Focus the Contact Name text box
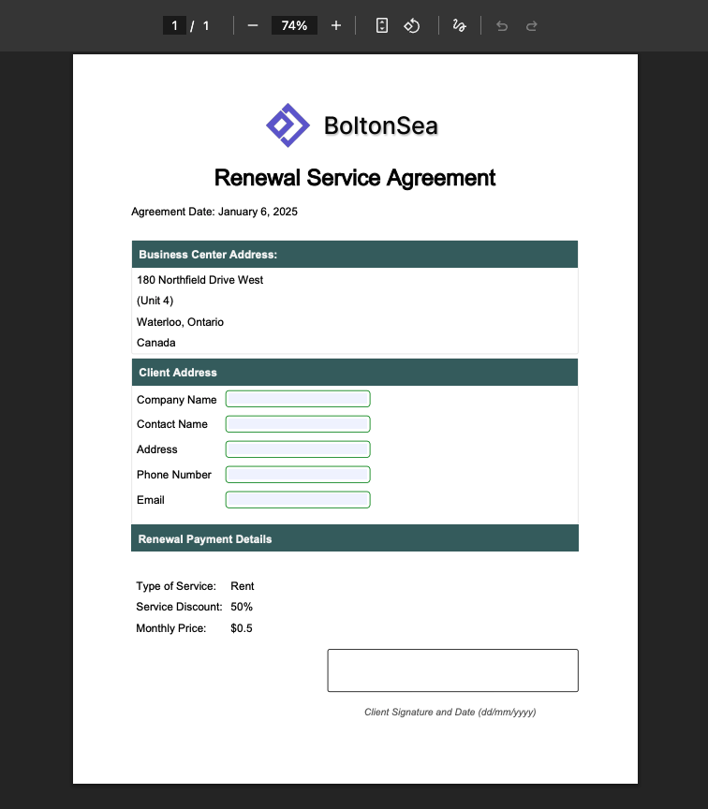Screen dimensions: 708x809 tap(298, 424)
